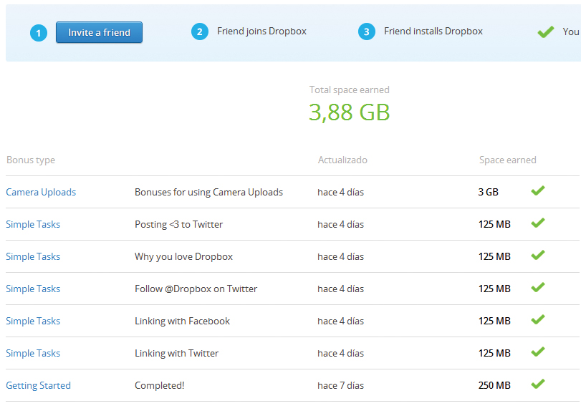Click the step 1 circle icon
581x416 pixels.
[39, 33]
